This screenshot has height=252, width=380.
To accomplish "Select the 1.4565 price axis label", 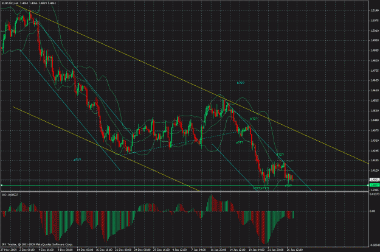I will click(x=375, y=100).
